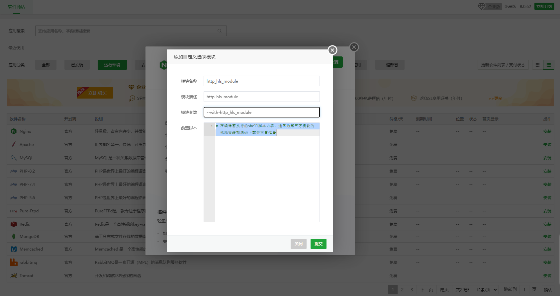Click the 企业版 diamond icon

pos(482,6)
